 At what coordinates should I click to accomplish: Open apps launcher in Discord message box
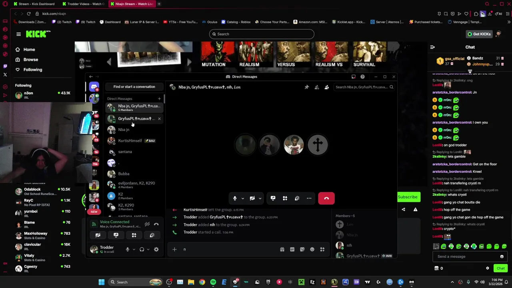tap(322, 250)
